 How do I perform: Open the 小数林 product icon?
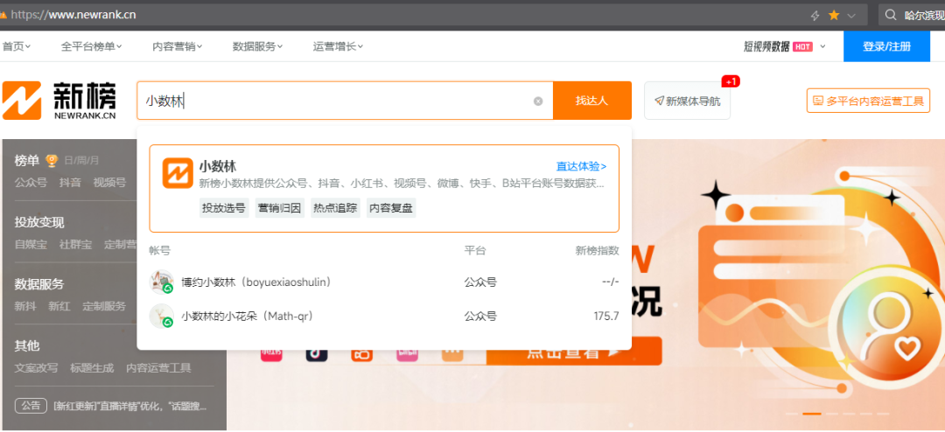pyautogui.click(x=178, y=173)
